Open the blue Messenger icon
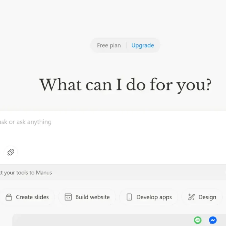The width and height of the screenshot is (226, 226). click(x=213, y=220)
